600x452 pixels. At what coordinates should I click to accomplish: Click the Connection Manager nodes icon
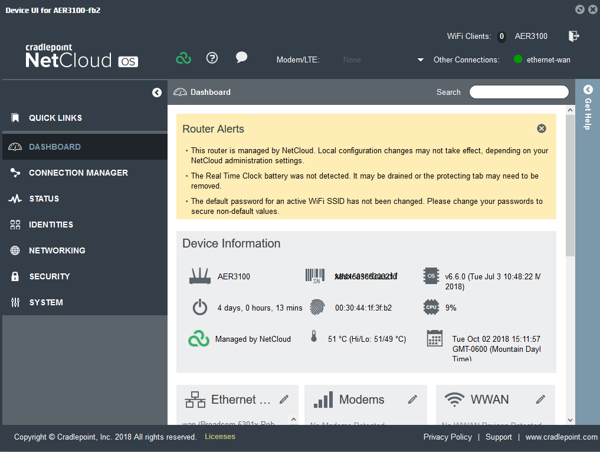15,173
